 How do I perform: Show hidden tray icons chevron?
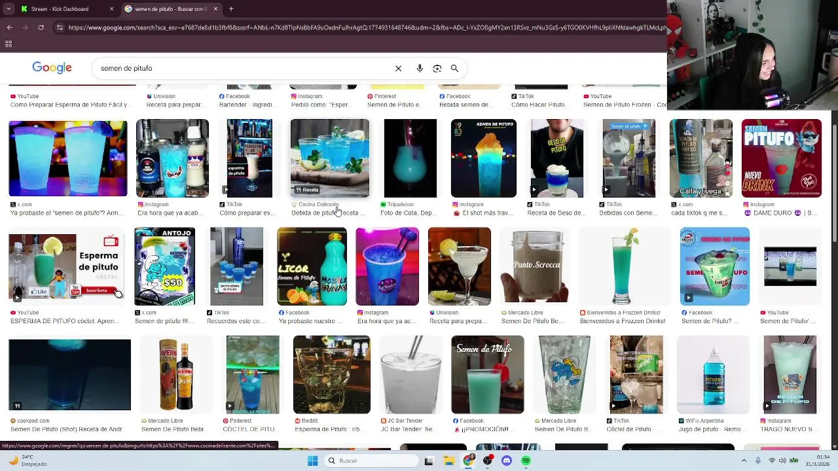tap(744, 461)
